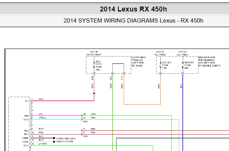Click 'WHT' wire label at pin 12

tap(41, 140)
